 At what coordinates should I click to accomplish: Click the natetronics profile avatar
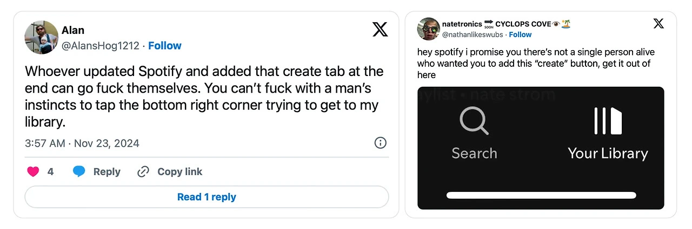coord(428,29)
